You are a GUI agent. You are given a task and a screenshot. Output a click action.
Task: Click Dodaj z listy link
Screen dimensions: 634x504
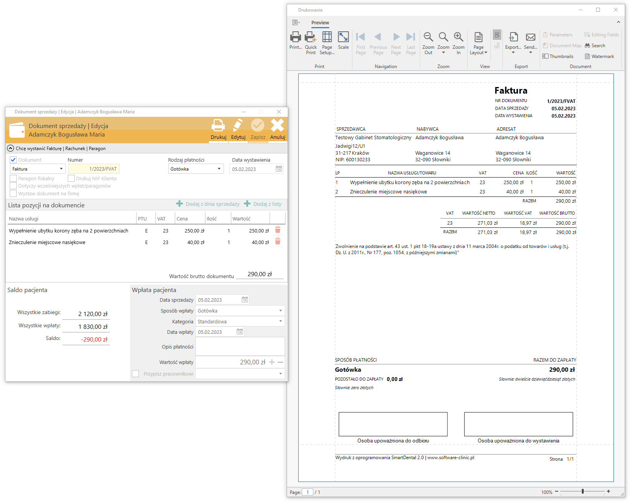pos(263,204)
